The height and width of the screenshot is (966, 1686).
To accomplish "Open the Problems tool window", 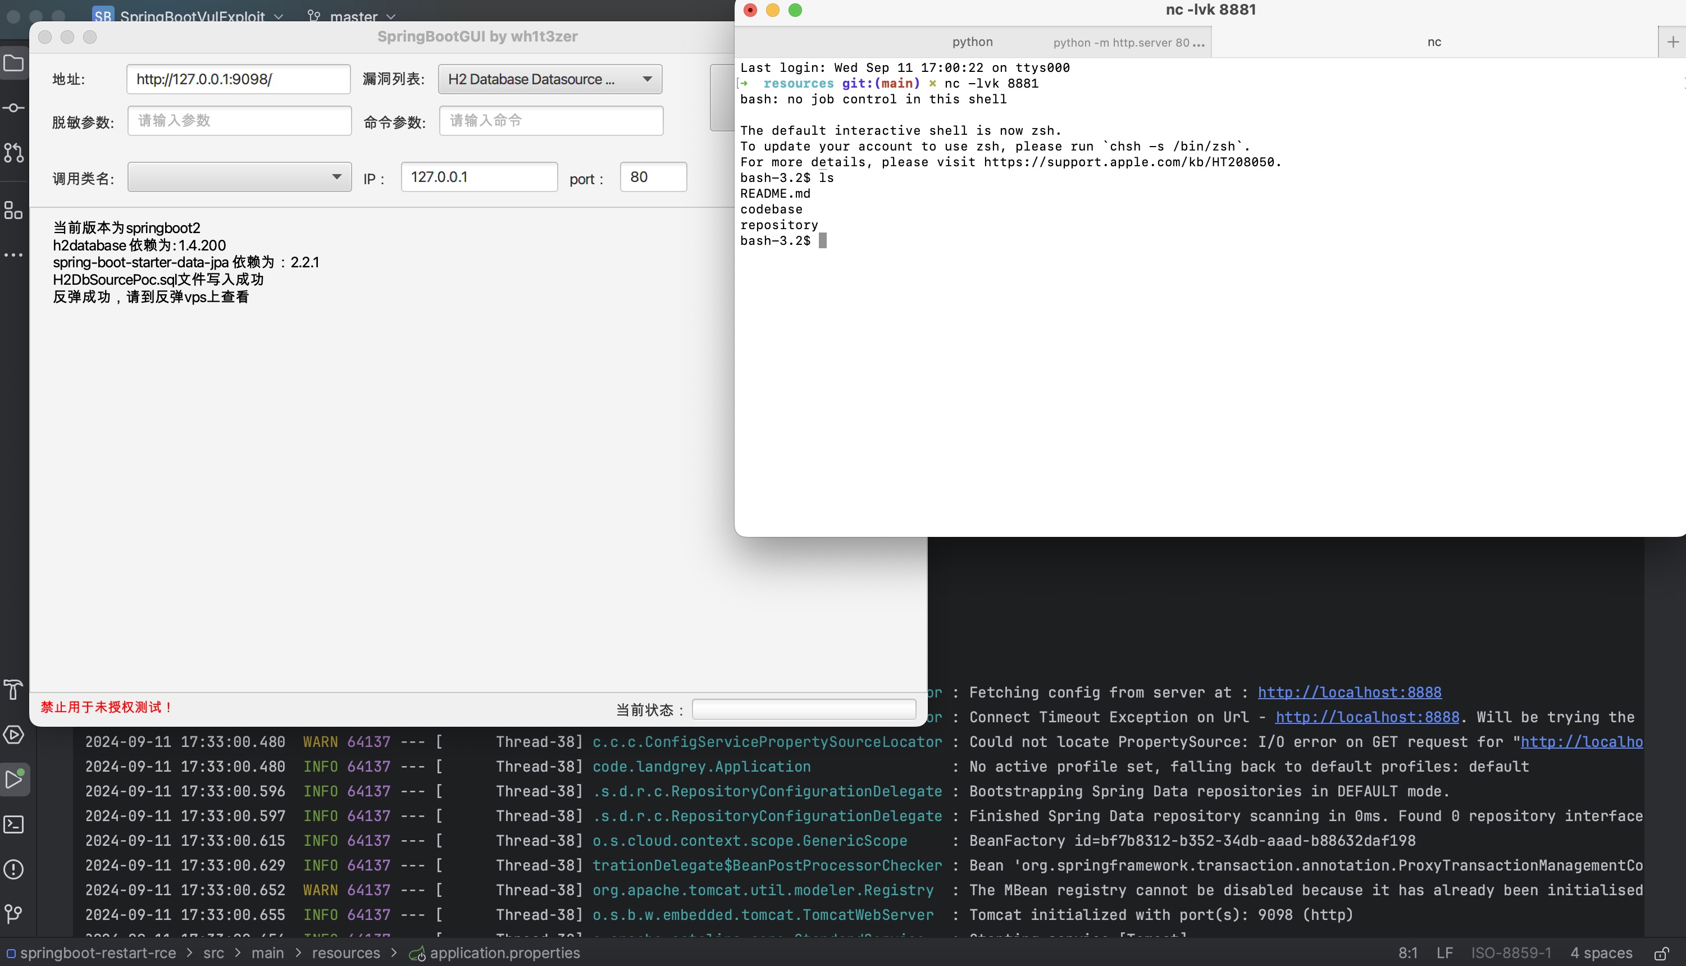I will pyautogui.click(x=14, y=869).
